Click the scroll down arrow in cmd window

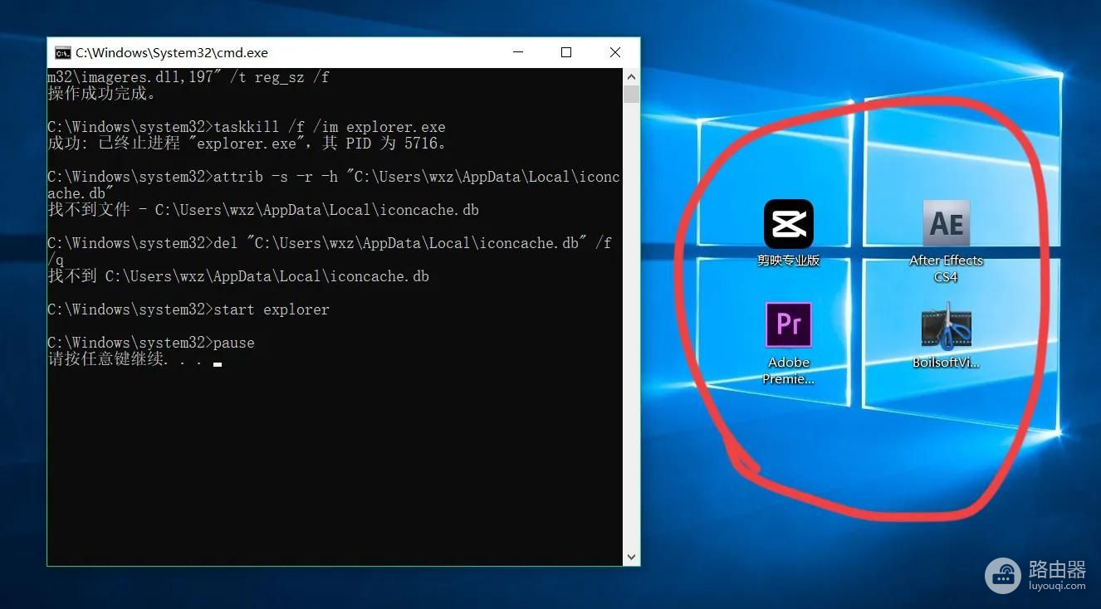(631, 557)
